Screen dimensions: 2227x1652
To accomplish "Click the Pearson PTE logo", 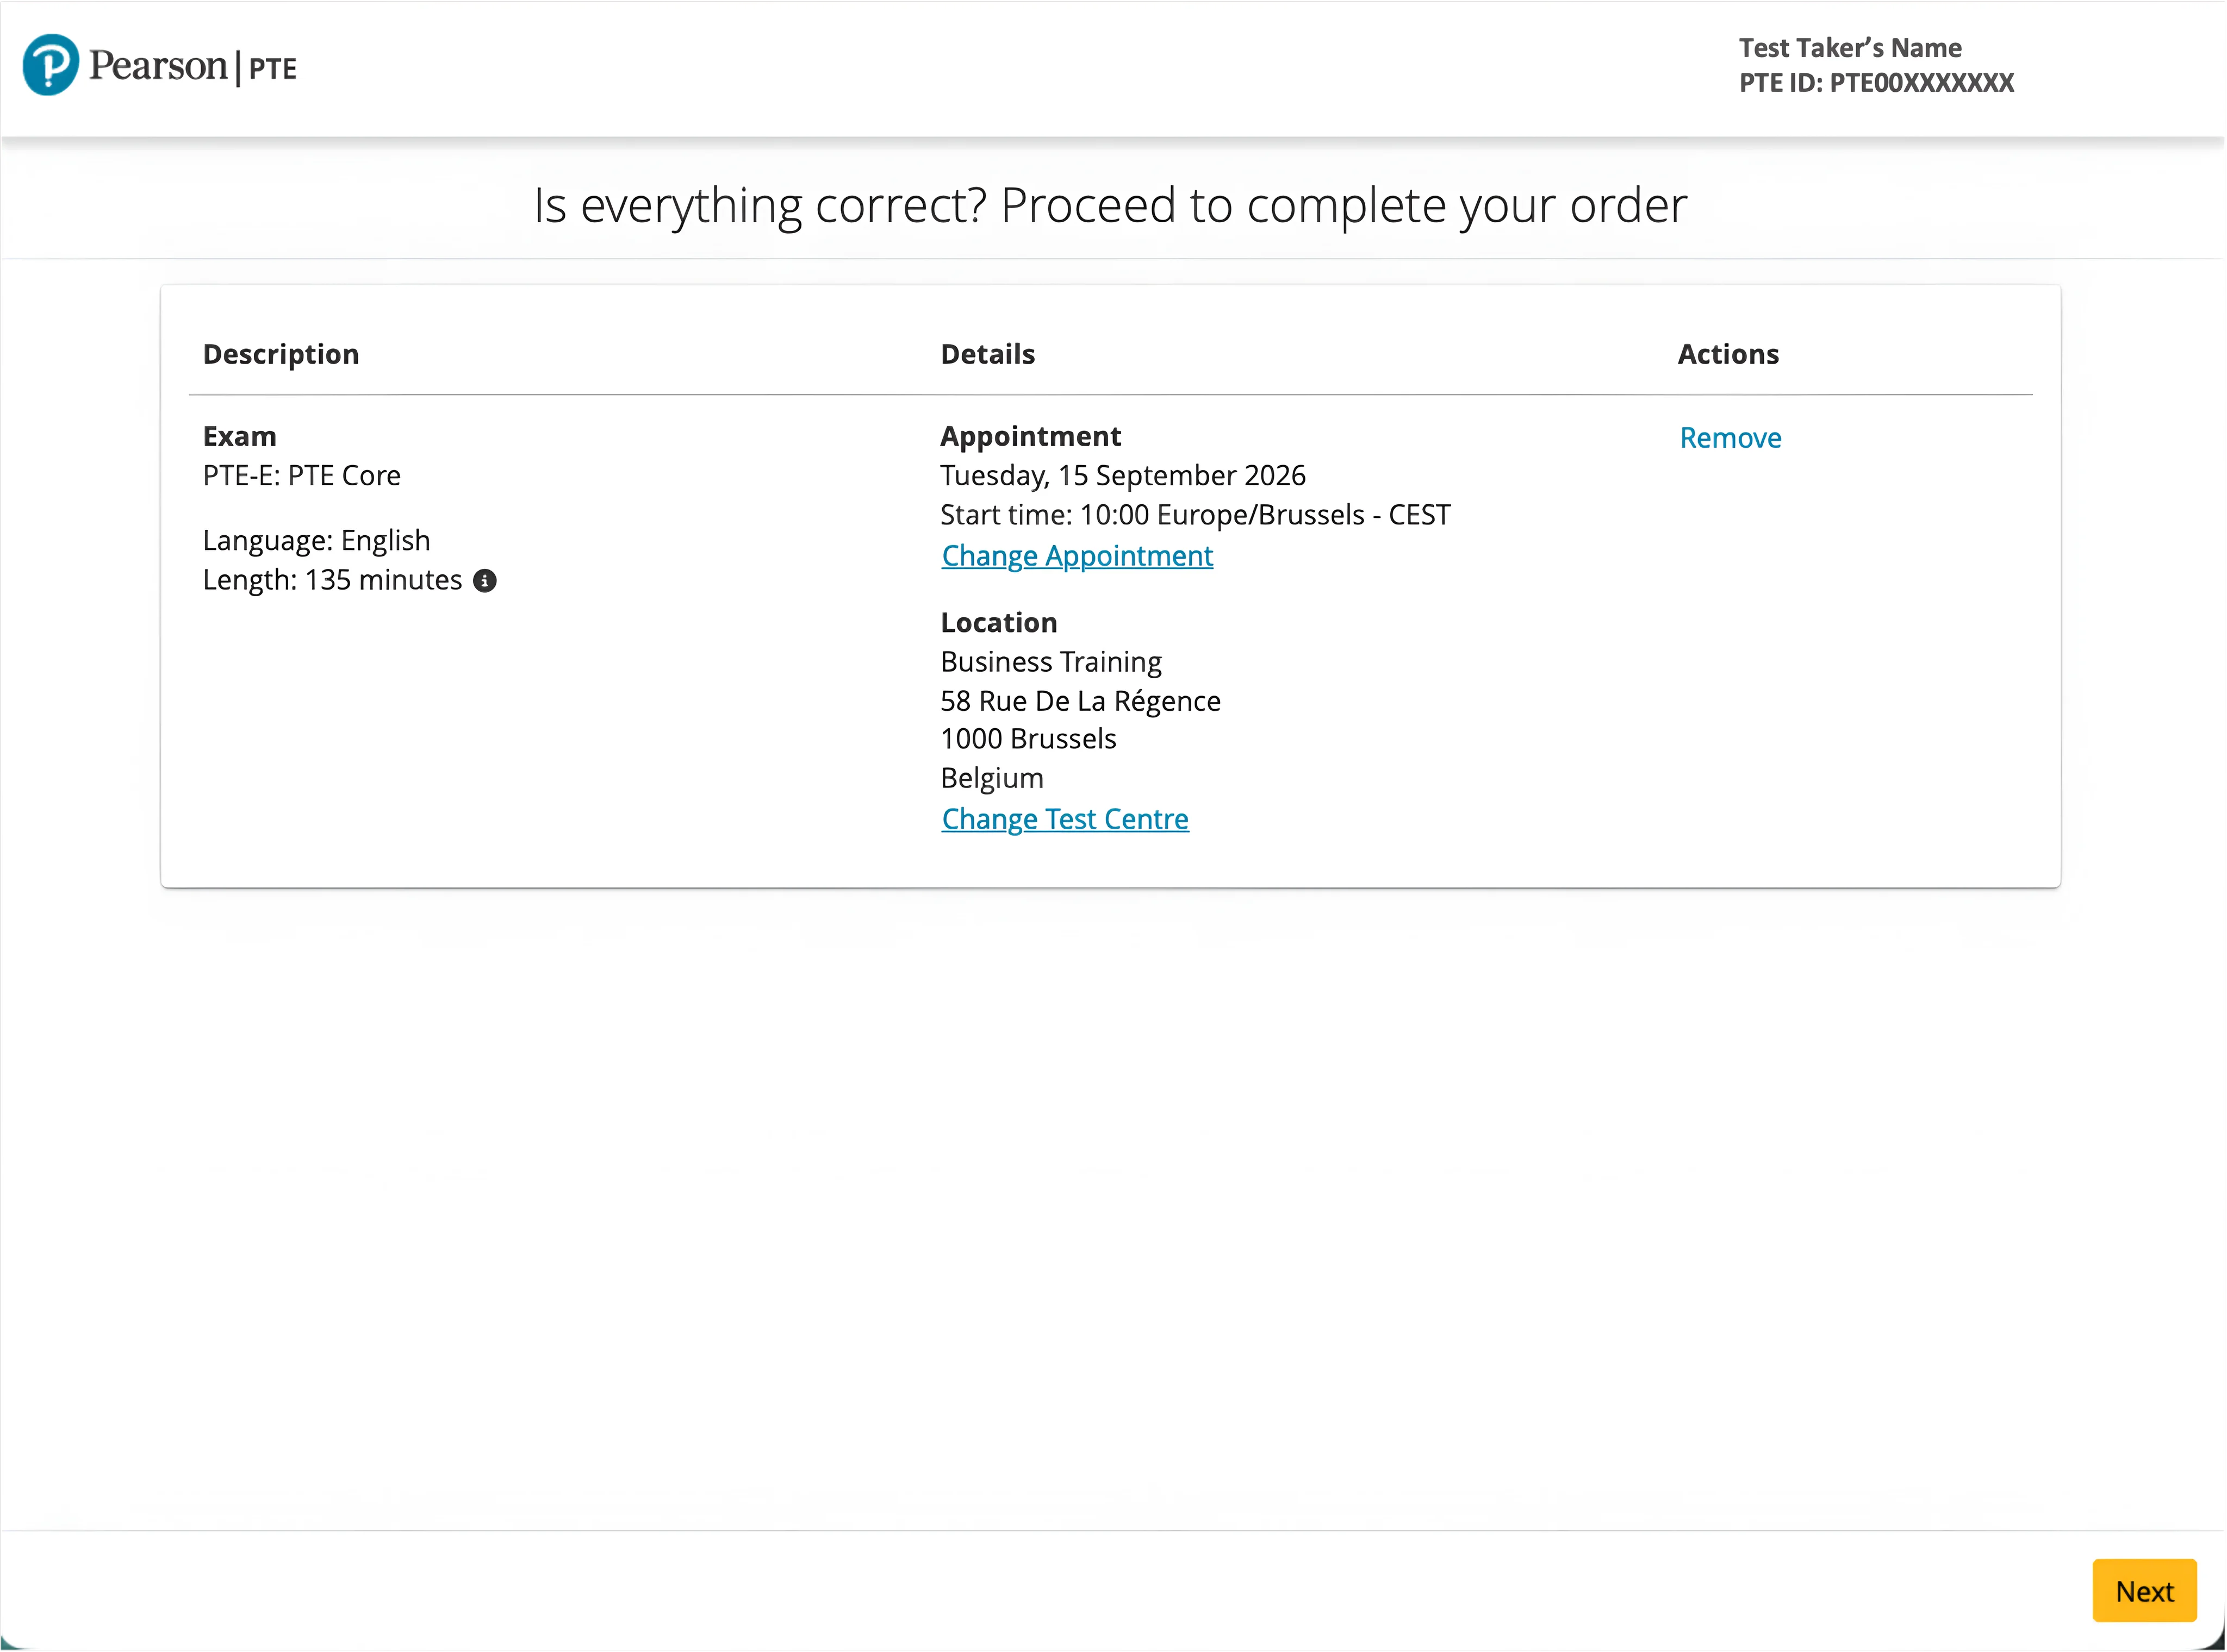I will (160, 65).
